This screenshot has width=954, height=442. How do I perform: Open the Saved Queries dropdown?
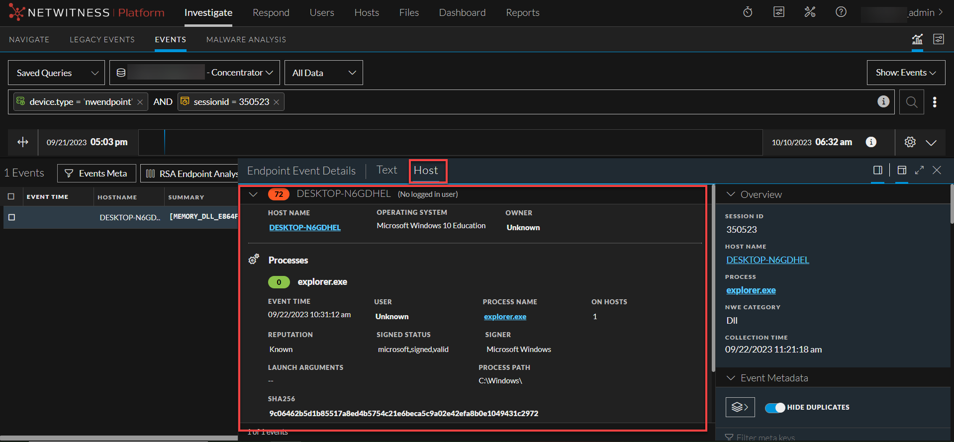56,73
